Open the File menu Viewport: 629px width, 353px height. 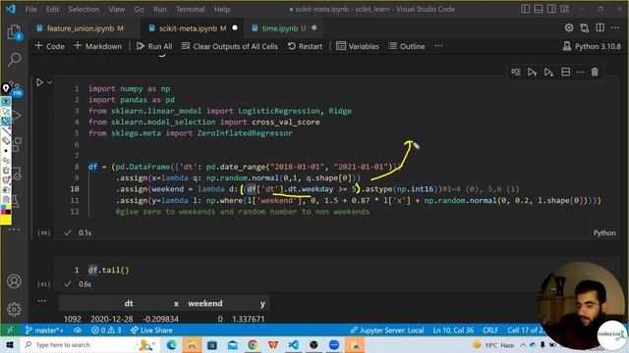pos(30,9)
